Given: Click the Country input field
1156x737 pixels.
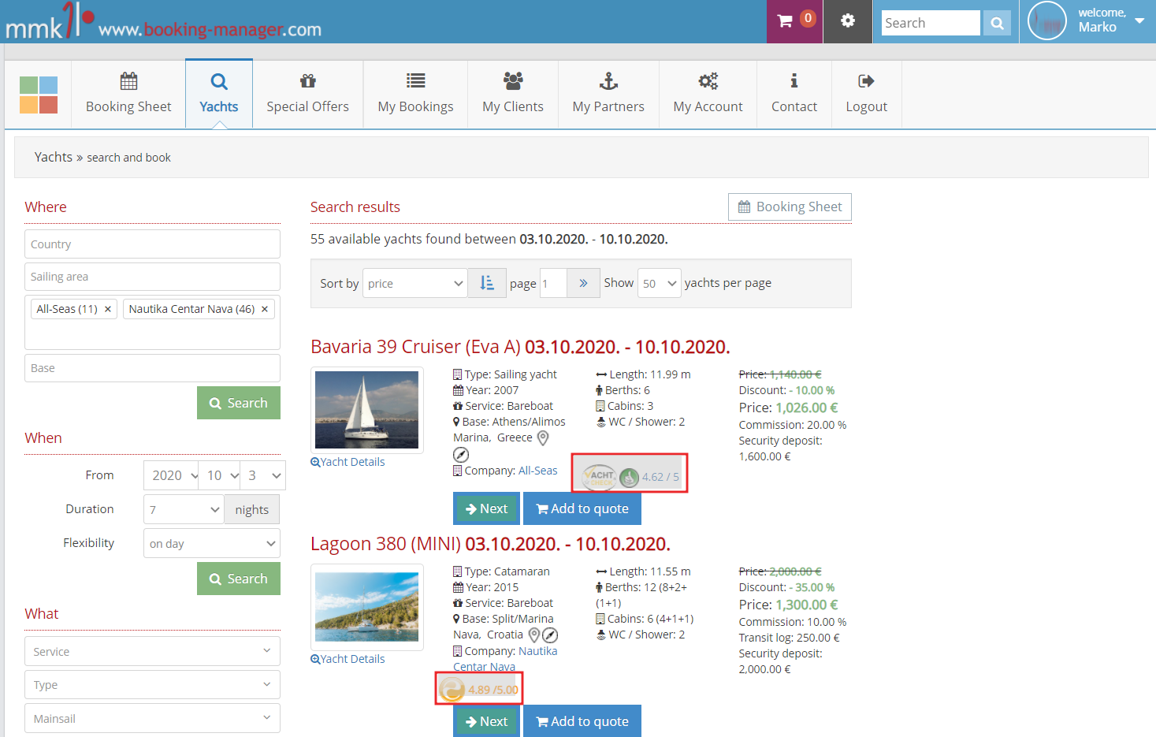Looking at the screenshot, I should pos(152,244).
